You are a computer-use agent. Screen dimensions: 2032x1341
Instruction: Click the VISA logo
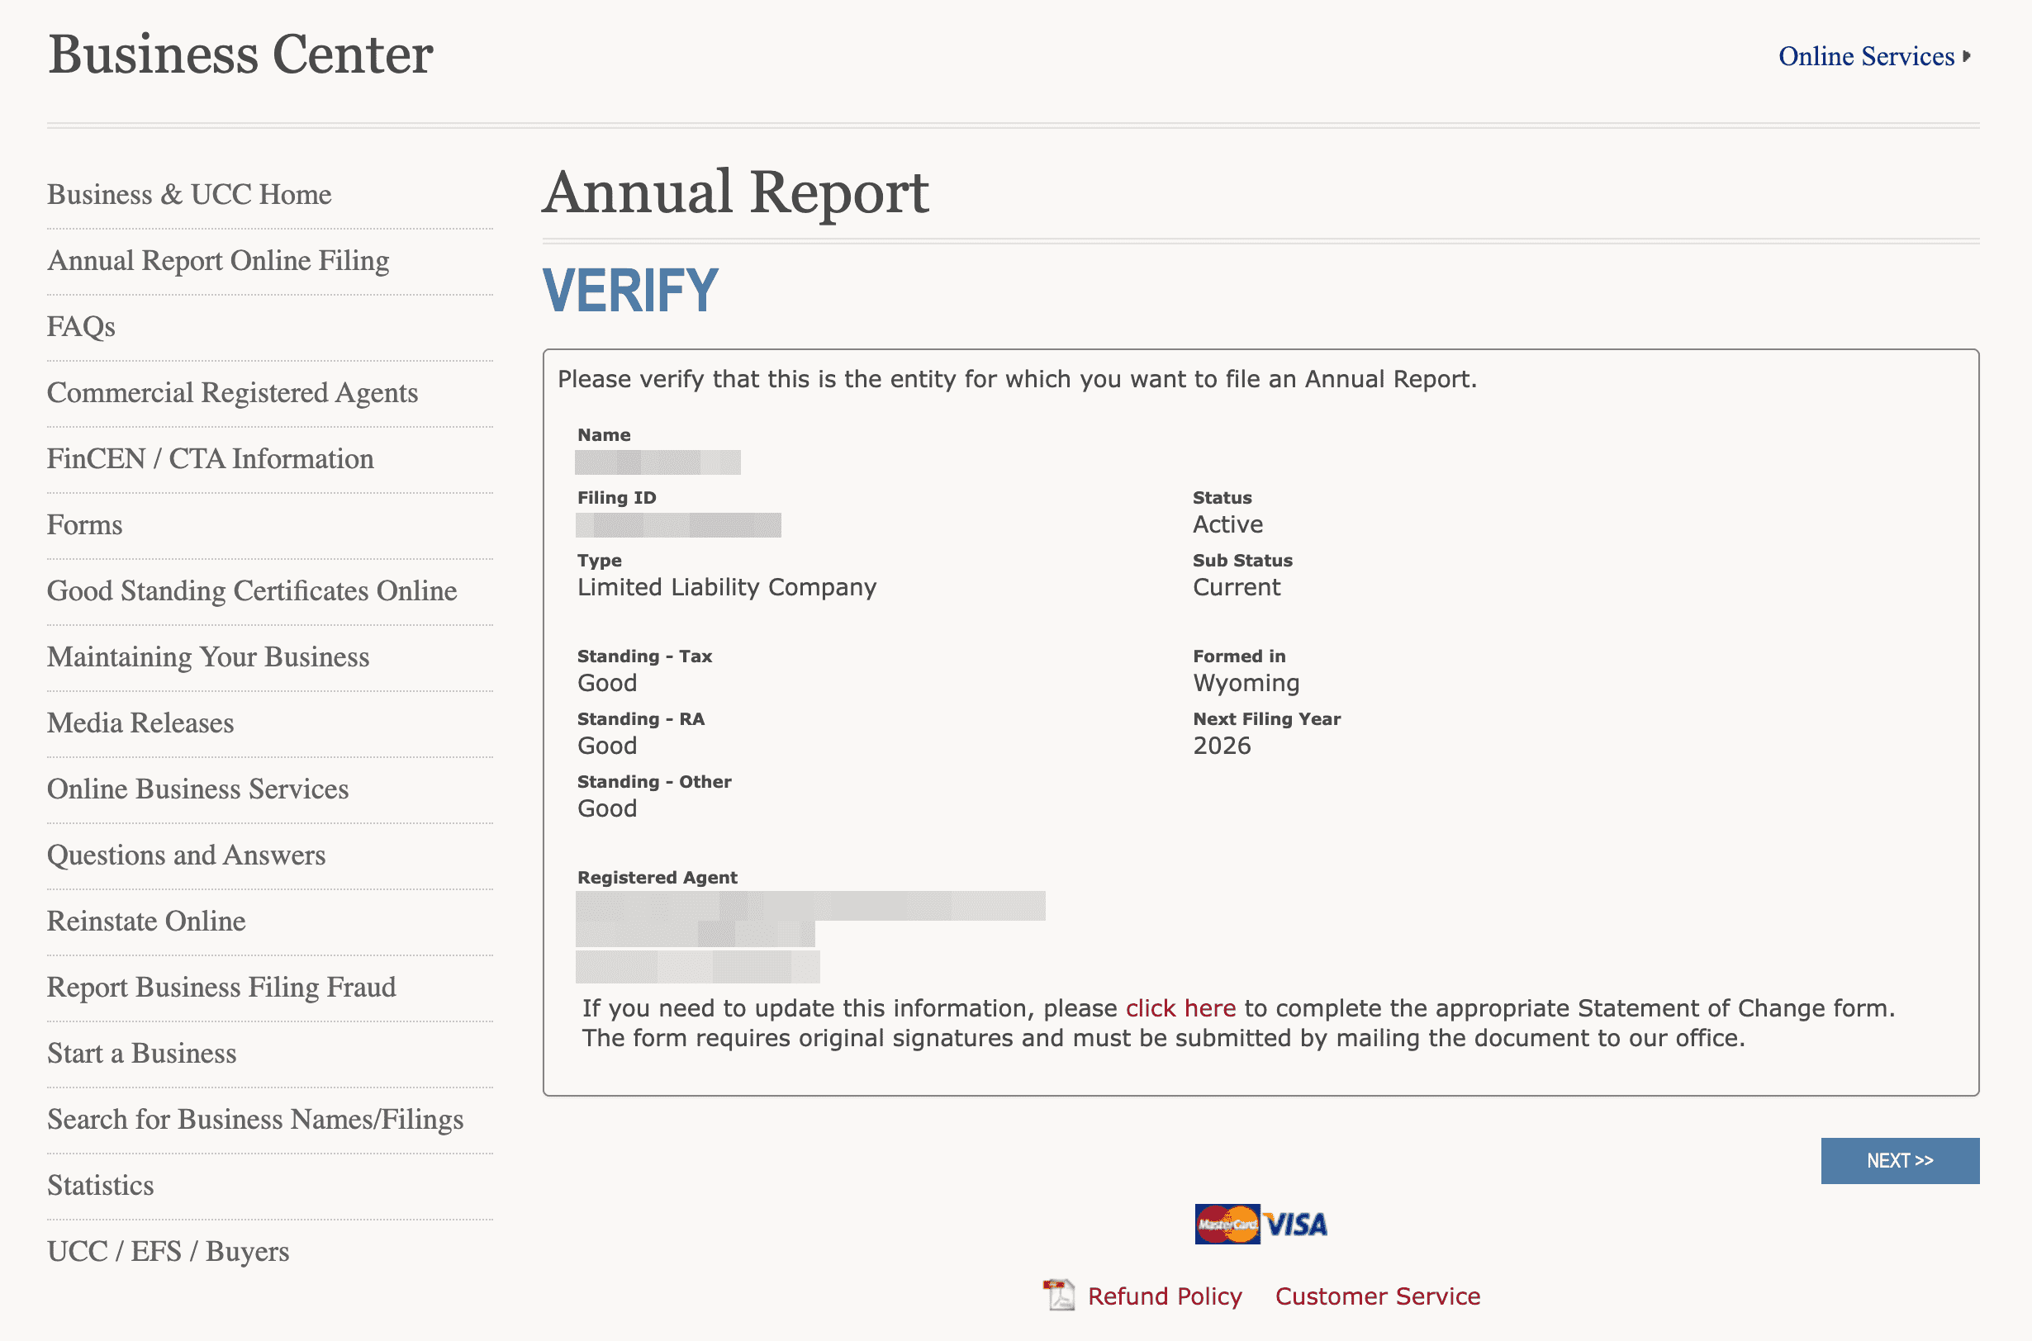click(1295, 1225)
